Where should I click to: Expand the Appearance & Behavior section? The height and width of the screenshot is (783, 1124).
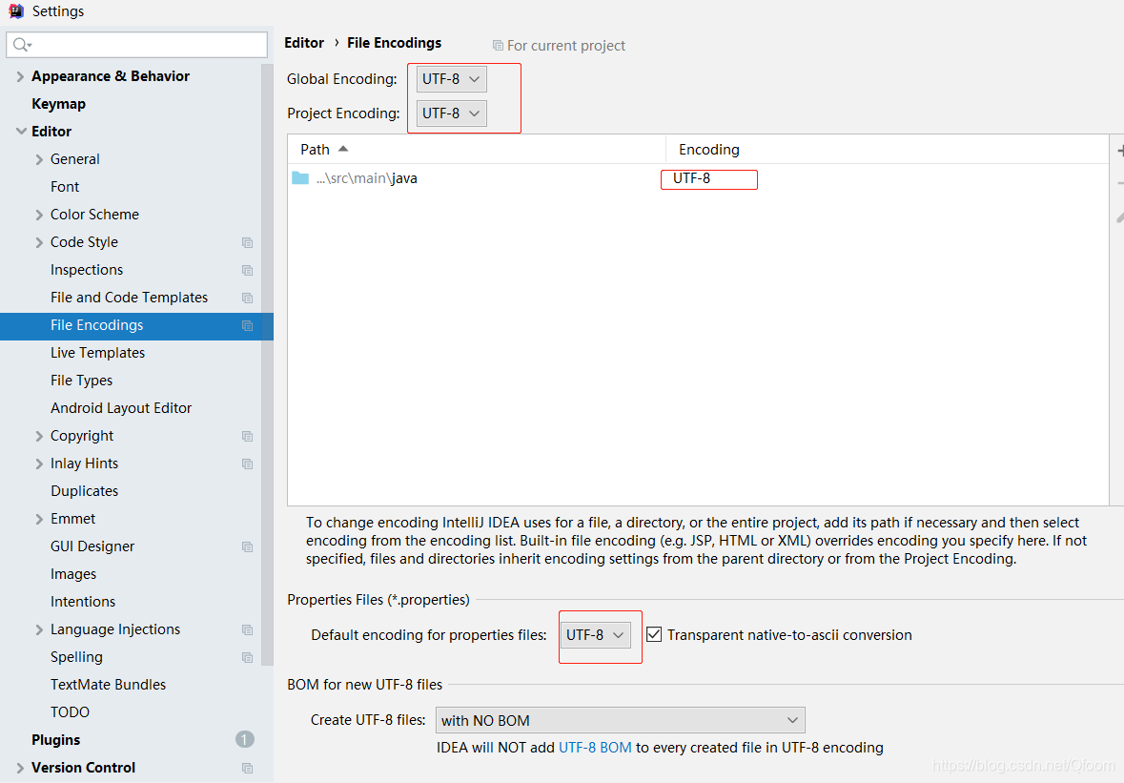click(20, 76)
